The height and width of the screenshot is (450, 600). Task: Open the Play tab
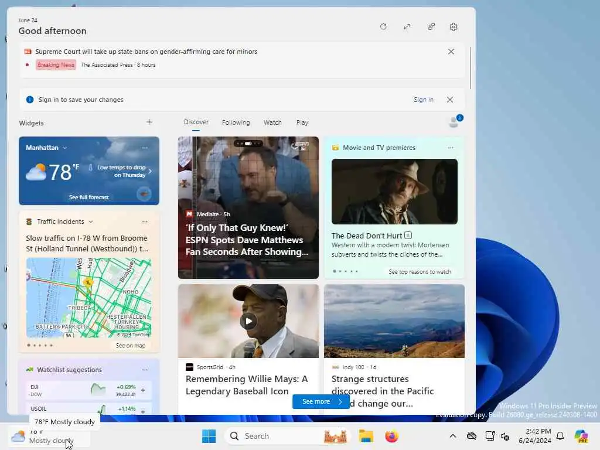[x=302, y=122]
